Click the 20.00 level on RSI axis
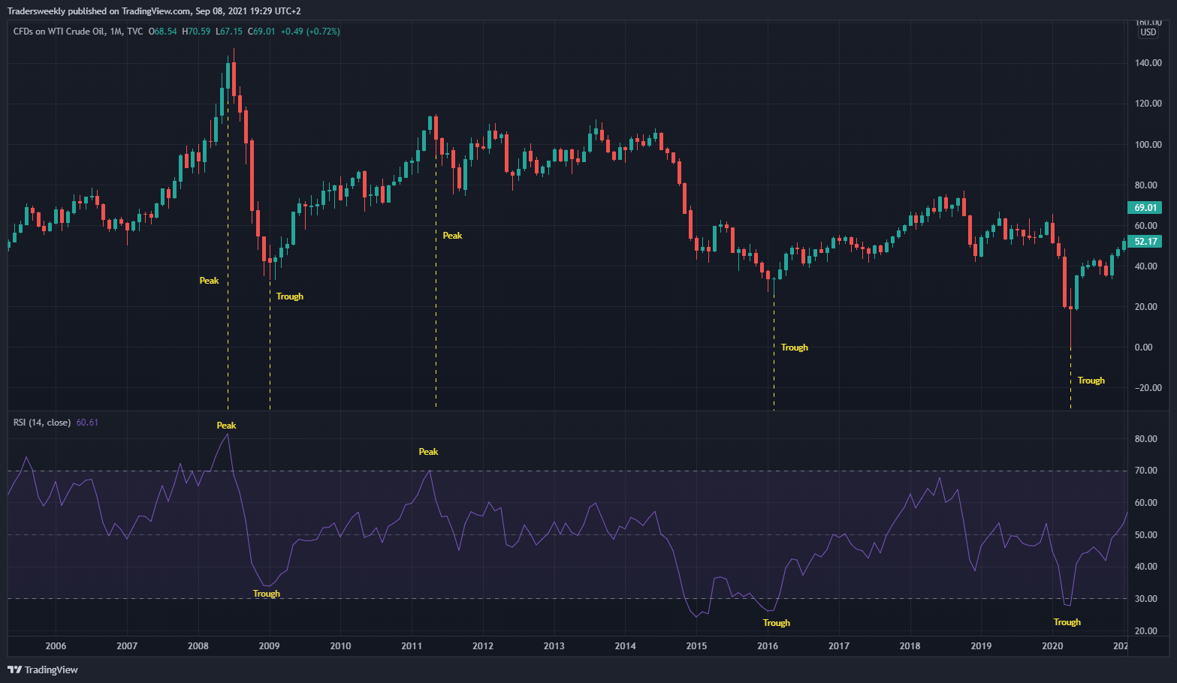This screenshot has width=1177, height=683. (x=1146, y=631)
